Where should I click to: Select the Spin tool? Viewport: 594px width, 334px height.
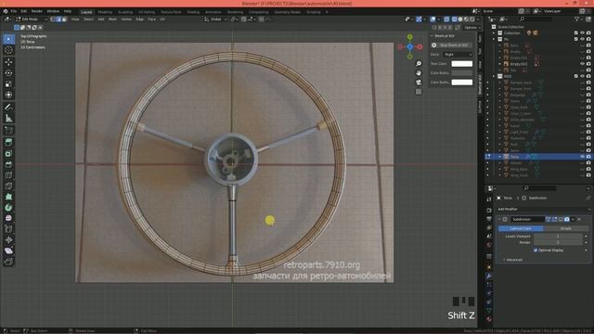tap(8, 208)
